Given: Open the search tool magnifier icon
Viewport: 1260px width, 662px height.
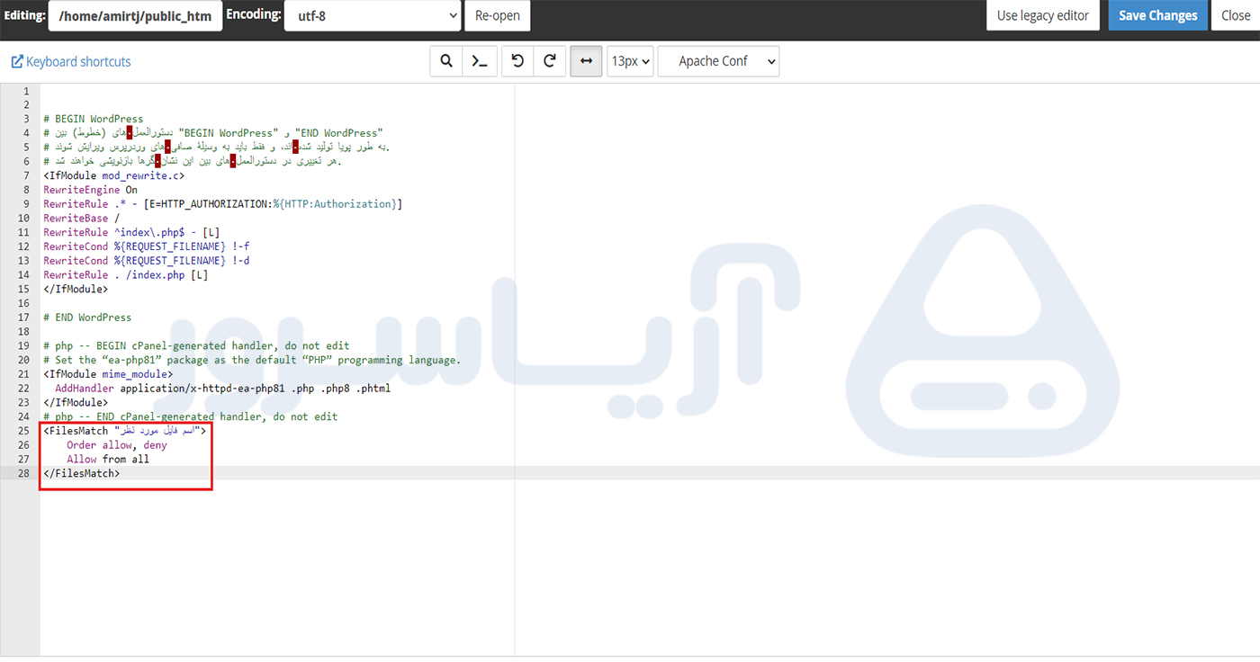Looking at the screenshot, I should click(x=445, y=61).
